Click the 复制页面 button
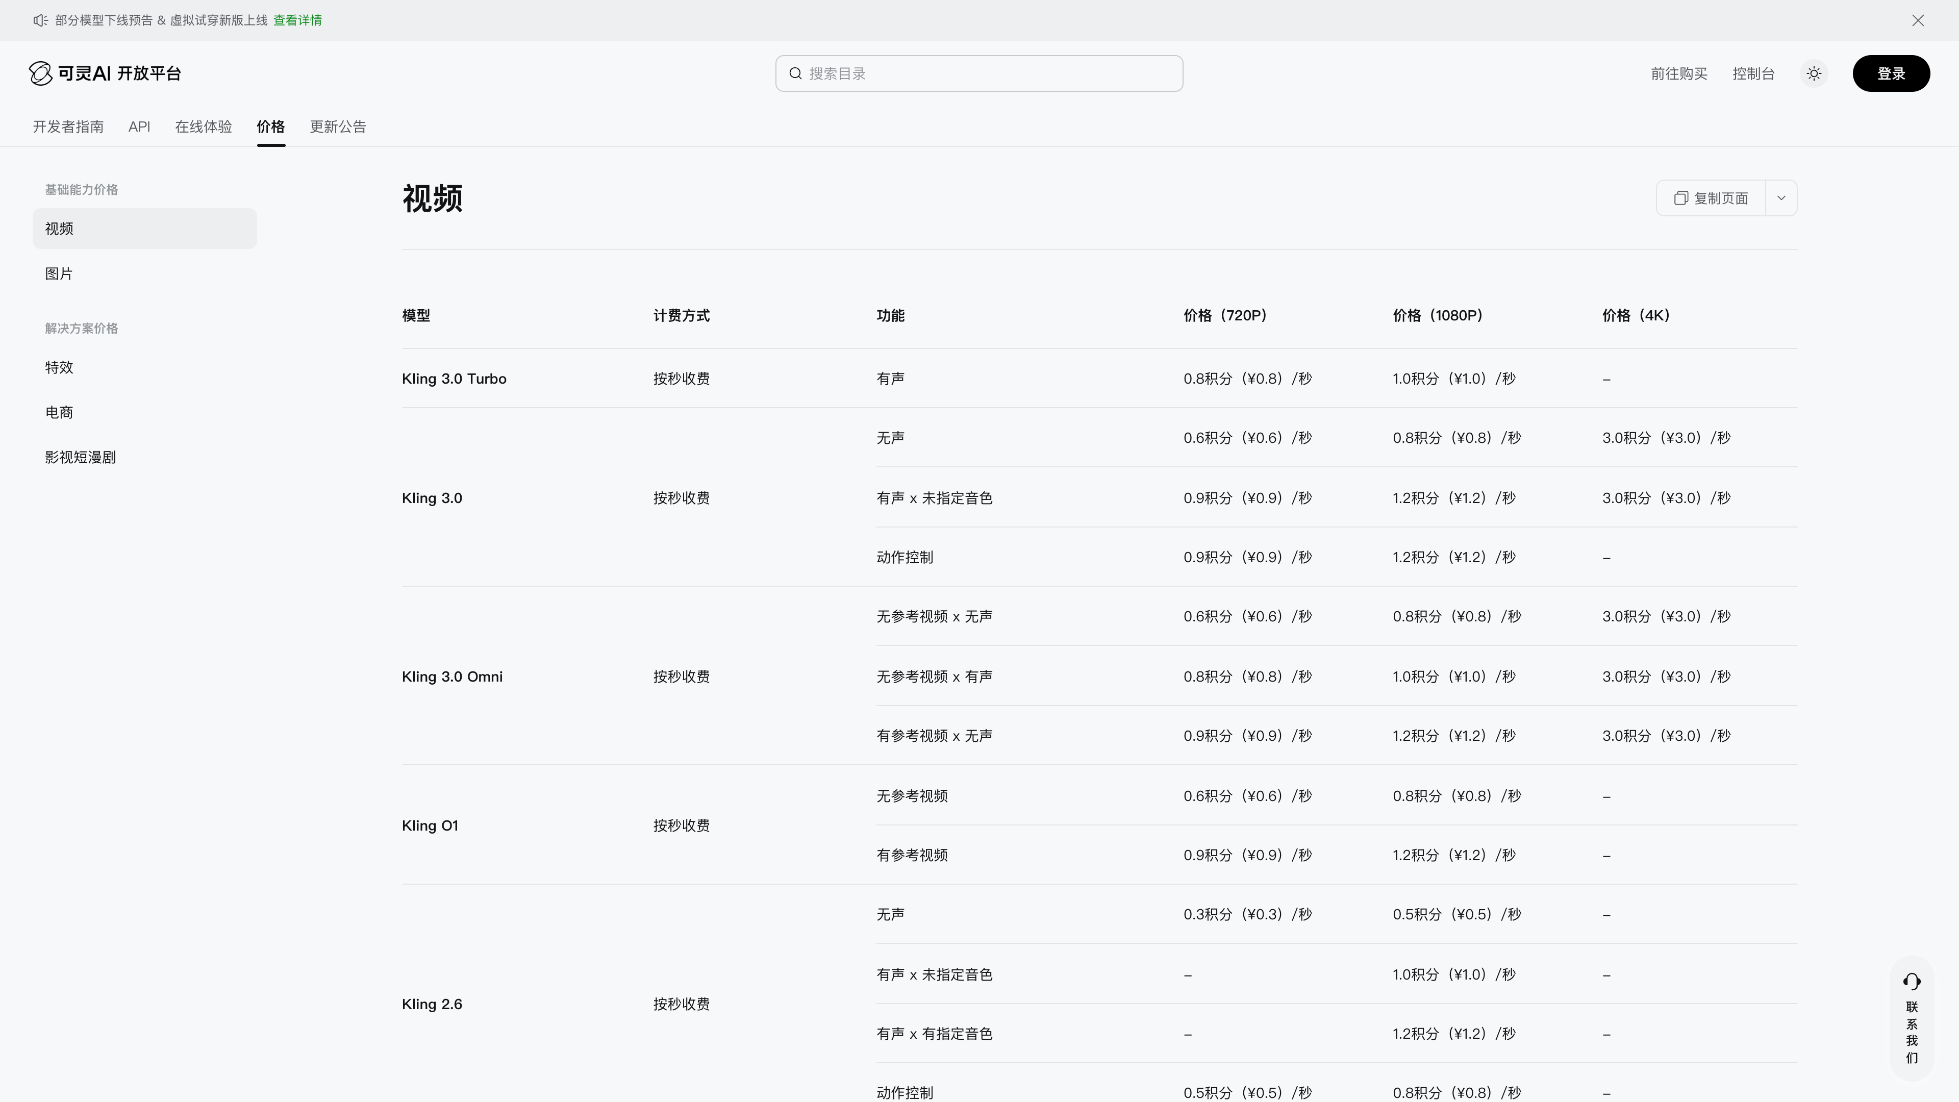Viewport: 1959px width, 1102px height. (1711, 198)
